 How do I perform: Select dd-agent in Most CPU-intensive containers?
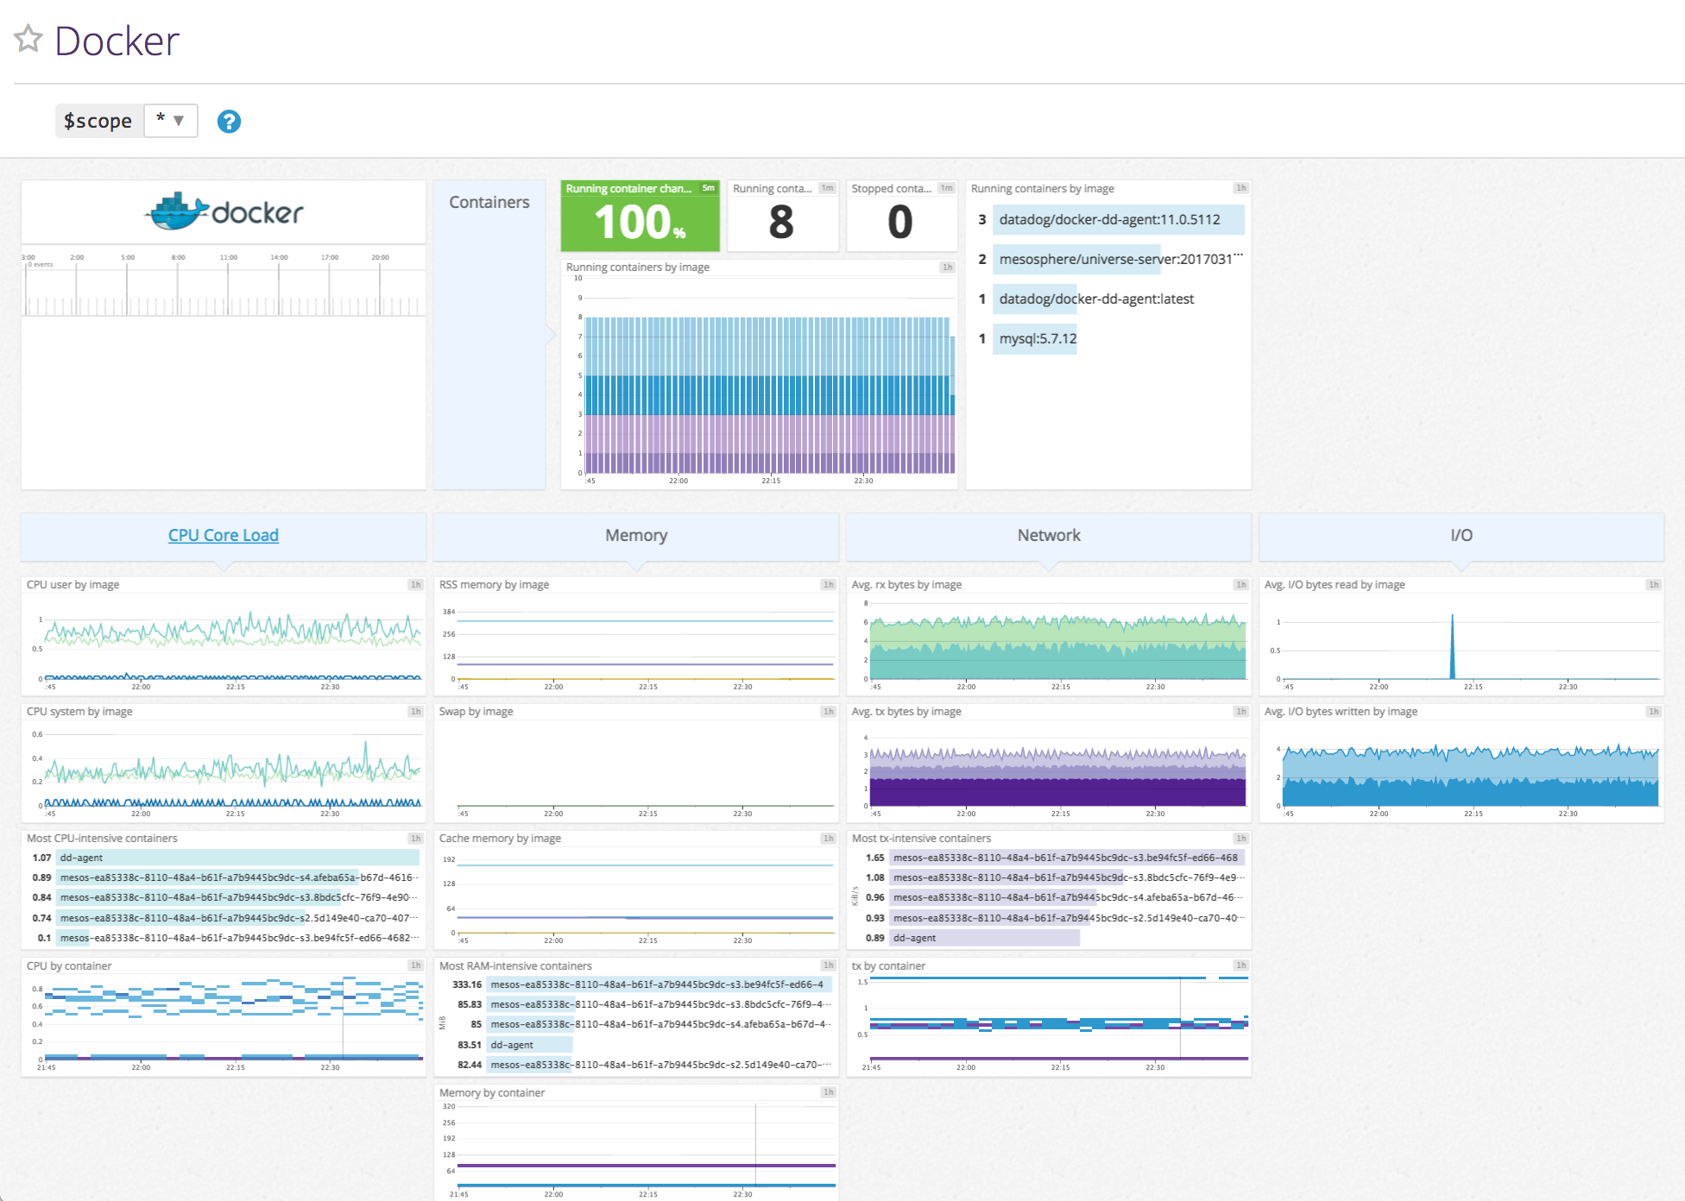pyautogui.click(x=224, y=858)
